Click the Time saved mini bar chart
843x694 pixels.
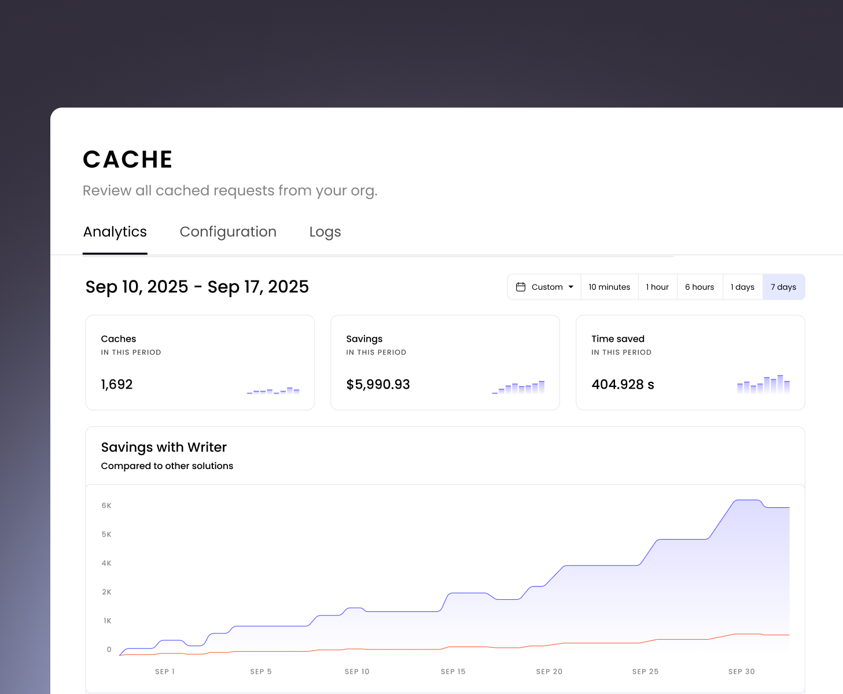point(763,385)
